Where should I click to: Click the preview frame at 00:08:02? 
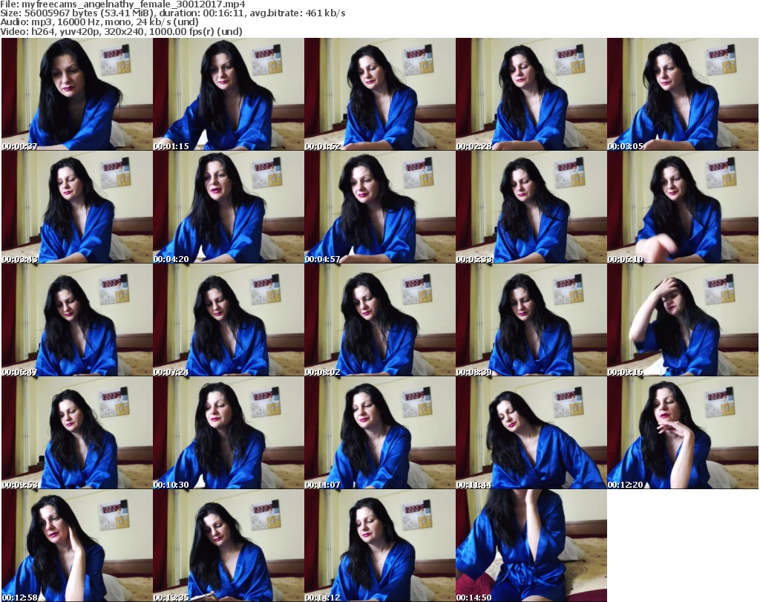click(380, 320)
